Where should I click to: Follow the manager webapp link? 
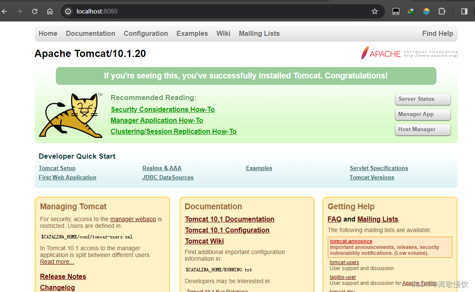[x=133, y=219]
